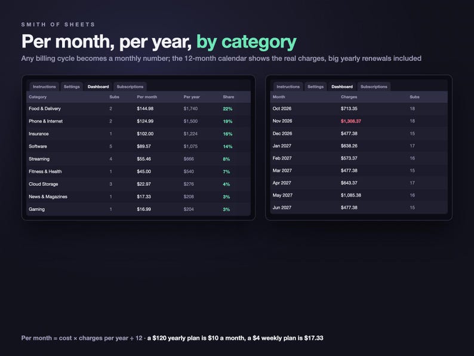This screenshot has height=356, width=474.
Task: Select the Gaming category cell
Action: coord(36,209)
